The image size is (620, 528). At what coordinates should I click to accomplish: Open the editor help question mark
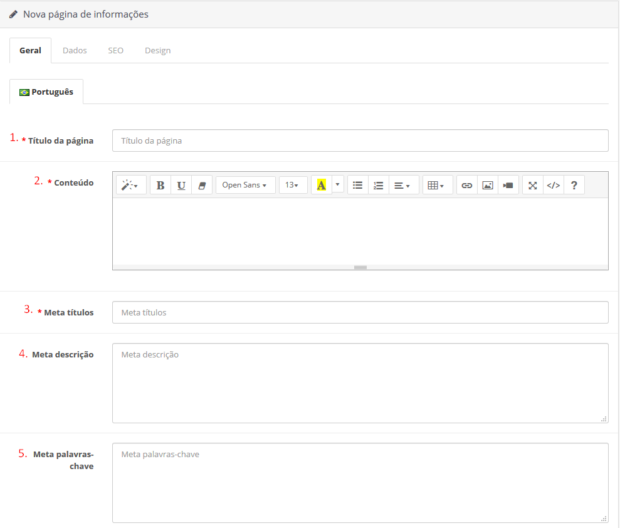[x=574, y=186]
